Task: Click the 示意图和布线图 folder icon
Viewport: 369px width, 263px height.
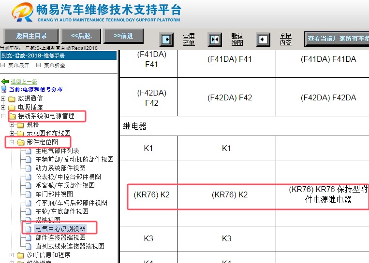Action: [20, 134]
